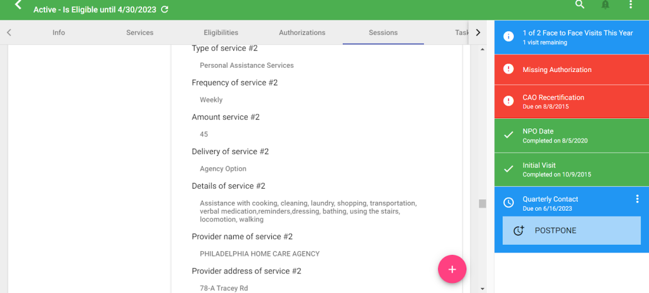Click the info icon on Face to Face Visits
This screenshot has width=649, height=293.
pos(508,36)
